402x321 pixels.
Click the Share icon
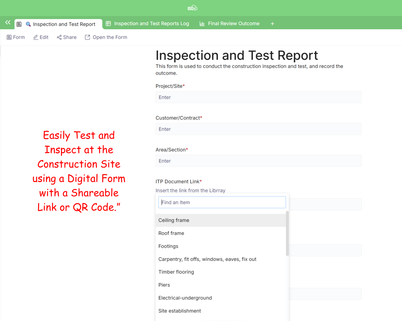click(59, 37)
